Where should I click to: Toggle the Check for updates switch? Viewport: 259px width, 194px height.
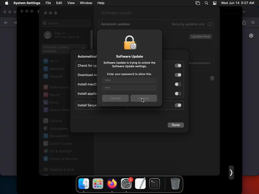point(178,65)
